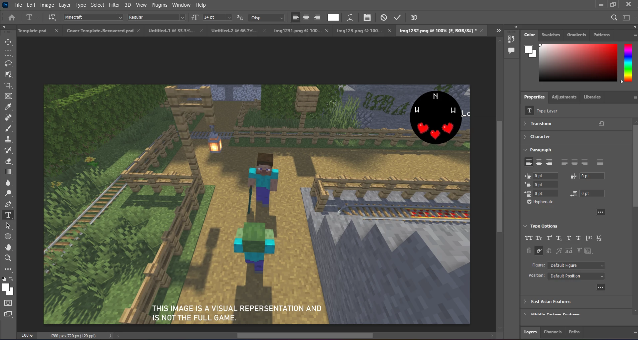
Task: Switch to the Swatches tab
Action: click(x=551, y=35)
